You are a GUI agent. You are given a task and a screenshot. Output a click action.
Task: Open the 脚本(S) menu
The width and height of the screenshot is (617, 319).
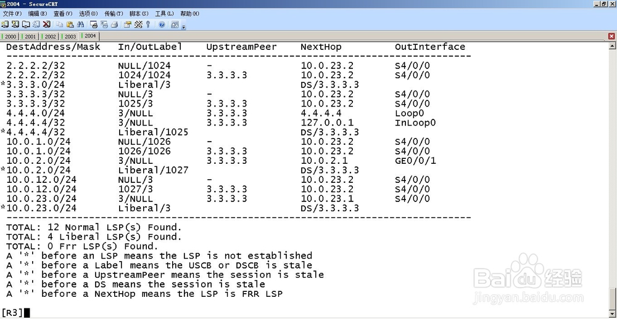(139, 14)
